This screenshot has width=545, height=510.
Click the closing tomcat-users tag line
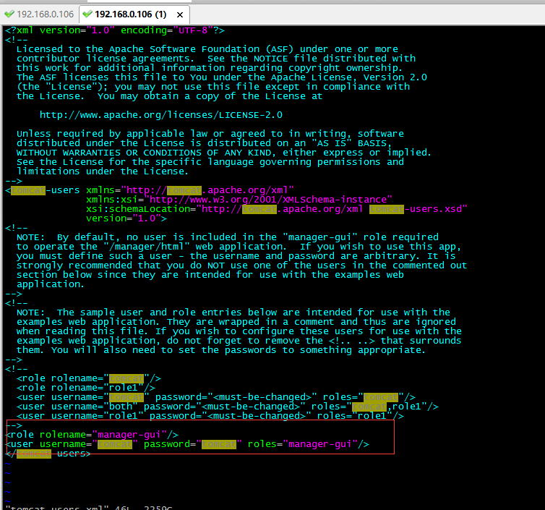tap(48, 454)
